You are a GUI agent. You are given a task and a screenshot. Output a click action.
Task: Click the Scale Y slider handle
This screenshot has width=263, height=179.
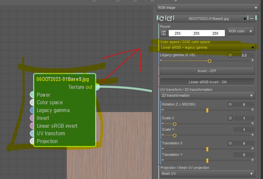tap(175, 136)
